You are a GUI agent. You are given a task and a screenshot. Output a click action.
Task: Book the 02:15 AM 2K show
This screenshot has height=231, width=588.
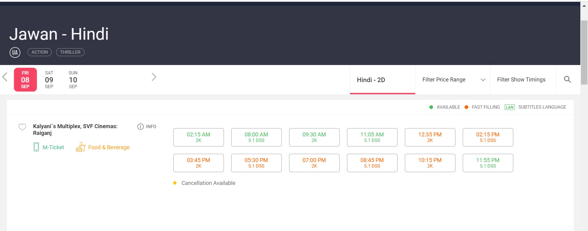coord(198,137)
